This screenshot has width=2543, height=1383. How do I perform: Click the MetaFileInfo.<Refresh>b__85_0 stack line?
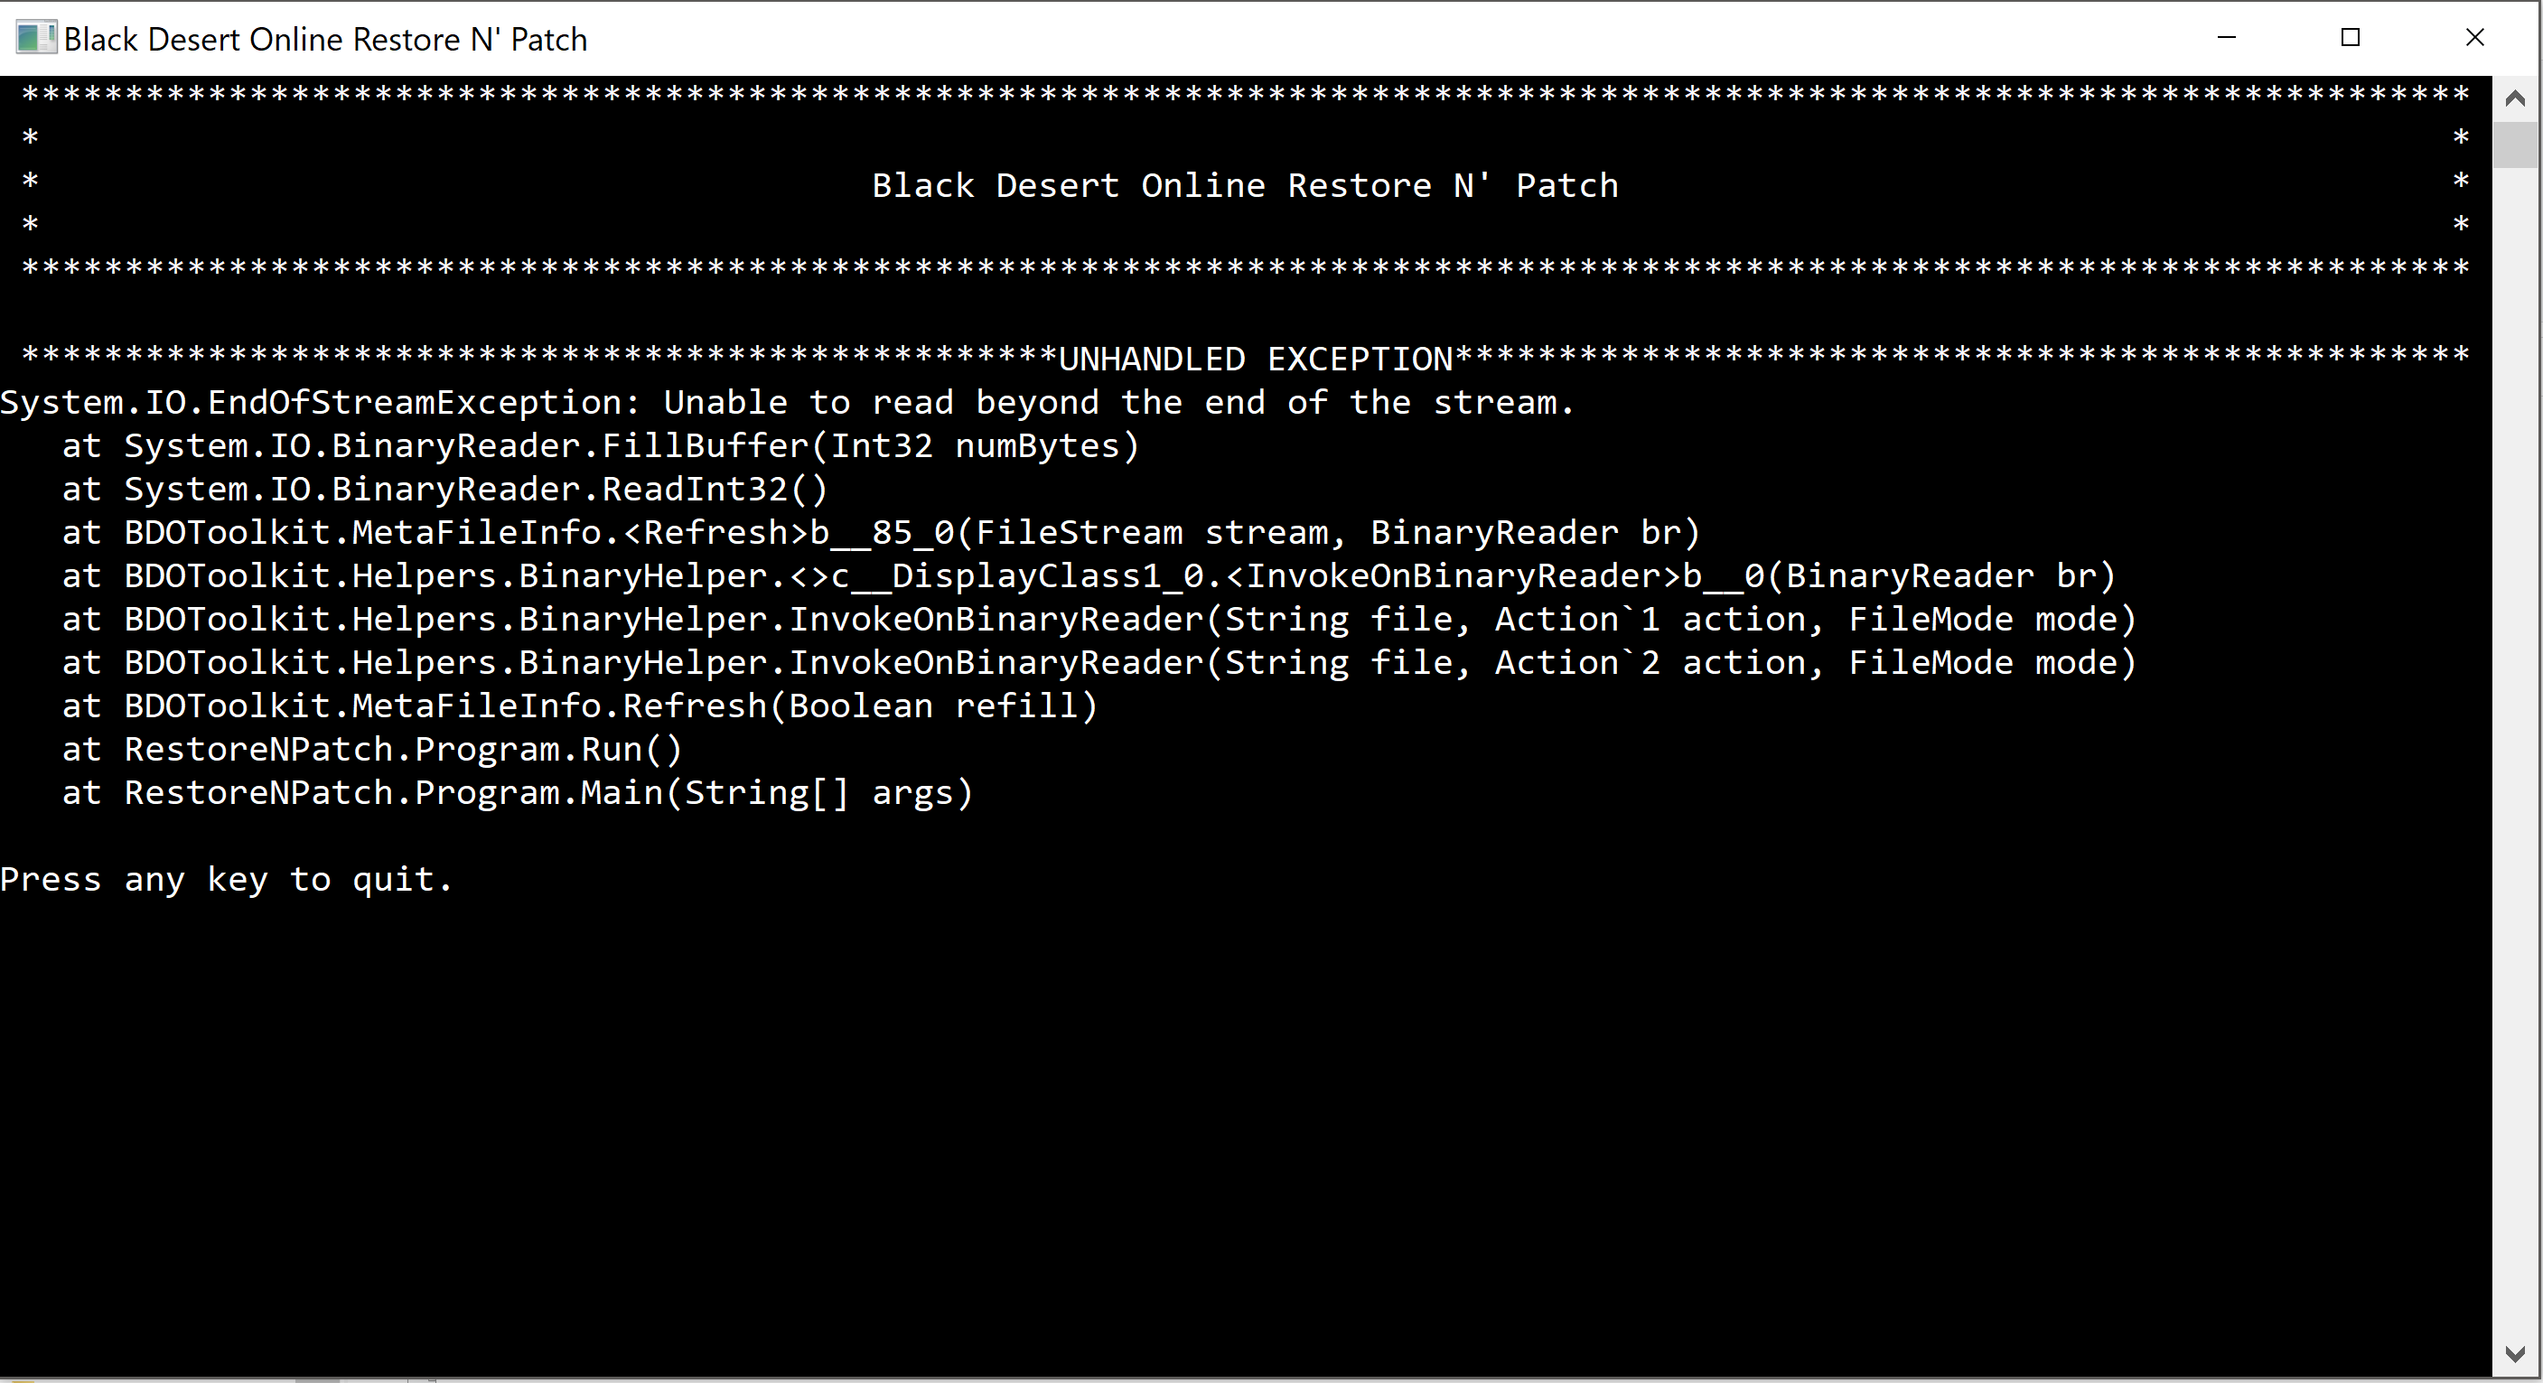(x=912, y=533)
